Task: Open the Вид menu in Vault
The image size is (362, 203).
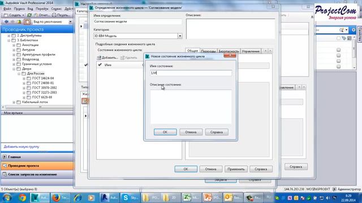Action: [30, 9]
